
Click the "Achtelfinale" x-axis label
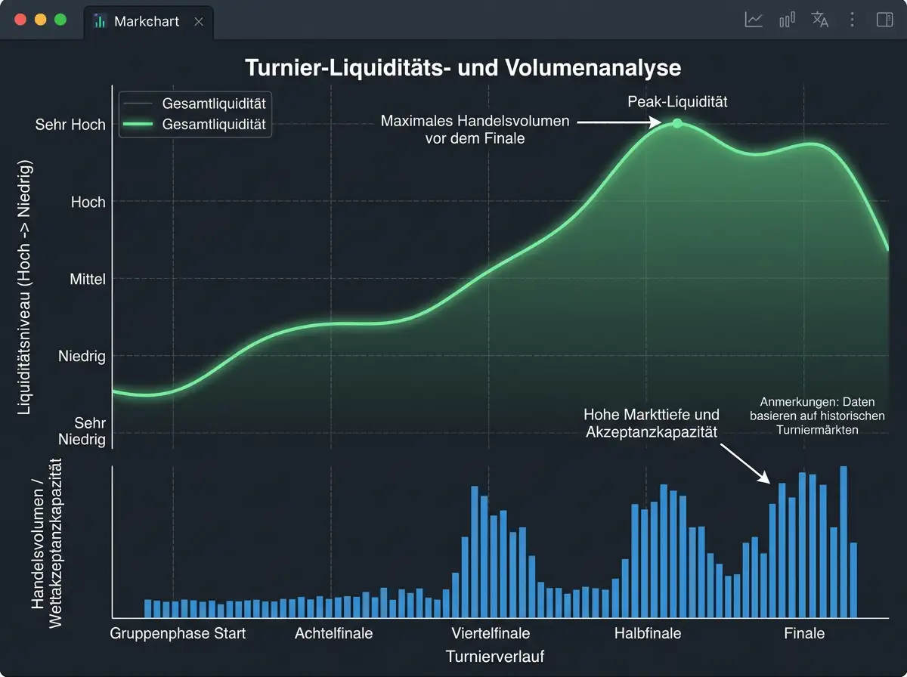(x=333, y=633)
